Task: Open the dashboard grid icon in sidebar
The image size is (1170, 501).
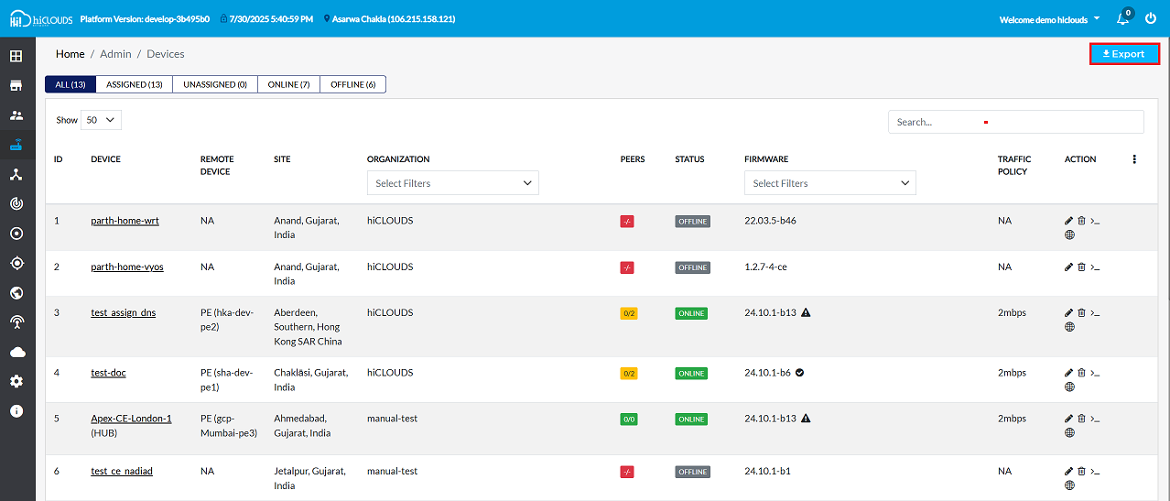Action: coord(16,56)
